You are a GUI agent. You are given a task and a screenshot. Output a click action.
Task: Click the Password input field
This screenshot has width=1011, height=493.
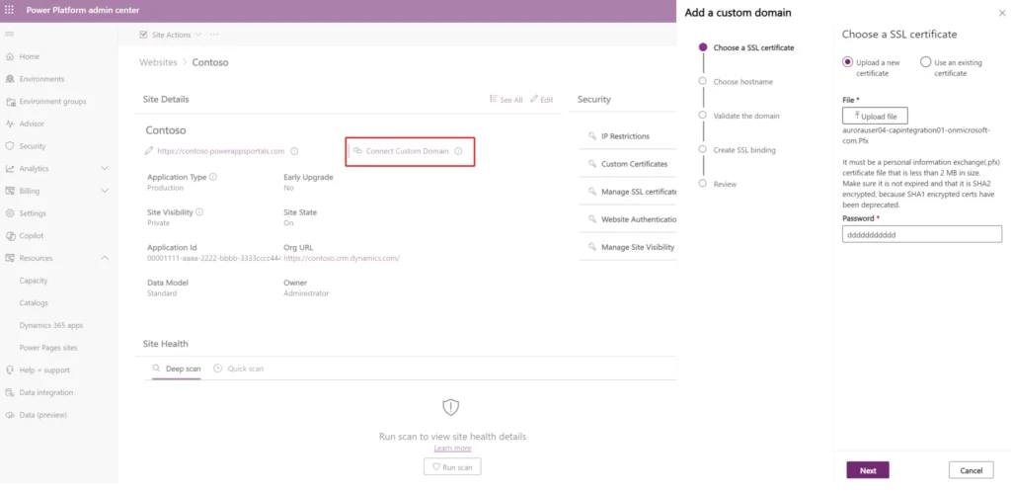pos(921,234)
